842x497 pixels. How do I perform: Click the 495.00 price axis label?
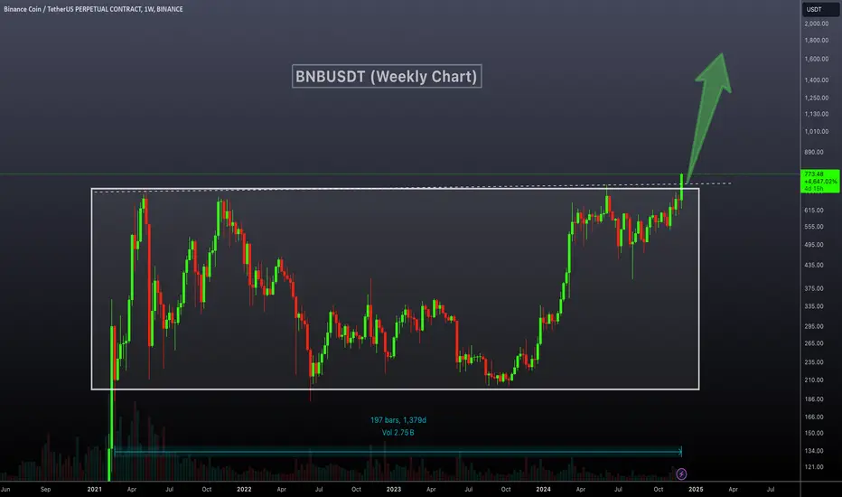pos(814,245)
